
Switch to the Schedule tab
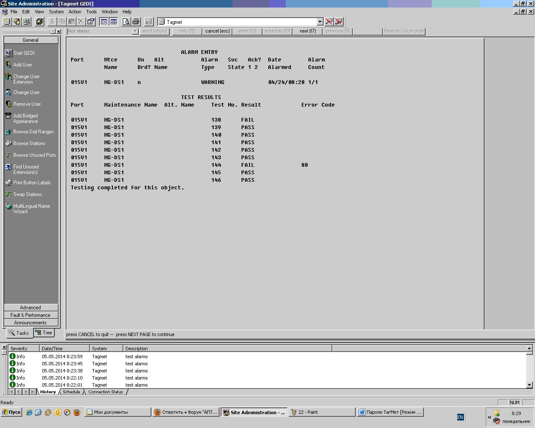click(71, 392)
